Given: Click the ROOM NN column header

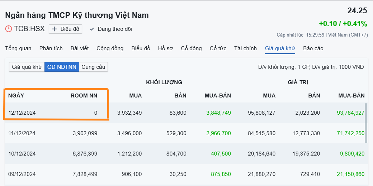Looking at the screenshot, I should [84, 96].
